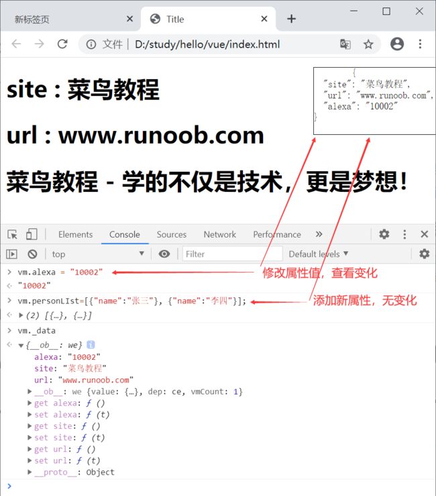Expand set url function
This screenshot has height=496, width=436.
coord(30,460)
